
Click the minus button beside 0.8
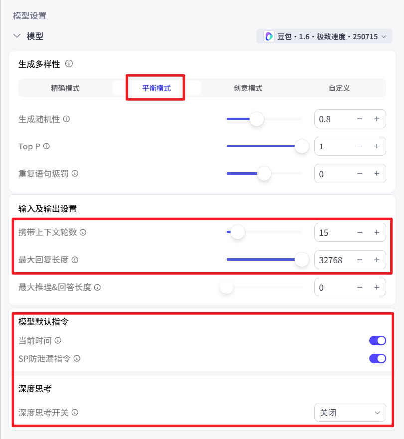tap(359, 119)
